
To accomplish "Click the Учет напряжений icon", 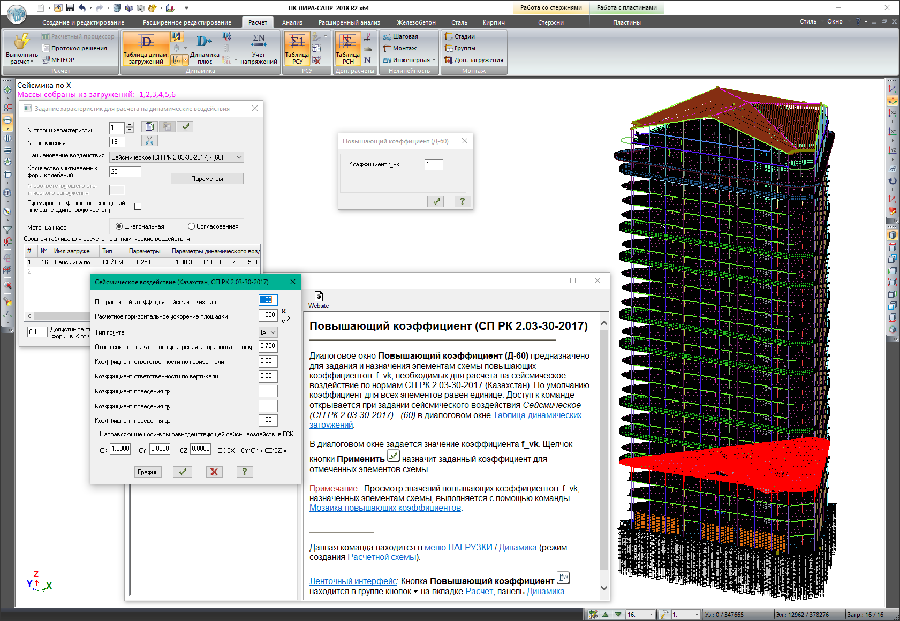I will tap(259, 43).
